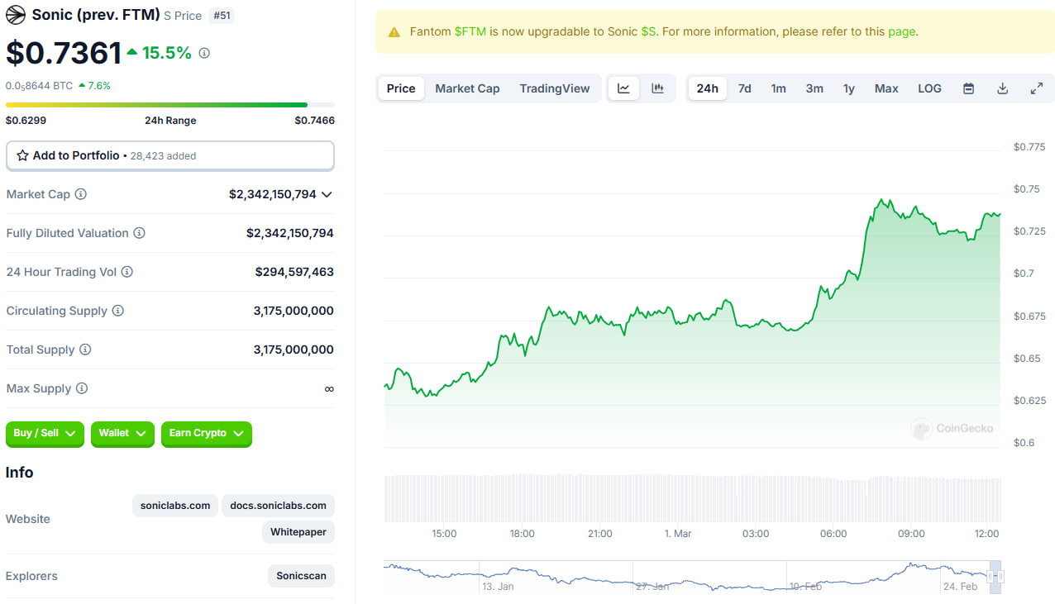Follow the 'page' link in Fantom notice
Screen dimensions: 1055x604
(901, 32)
